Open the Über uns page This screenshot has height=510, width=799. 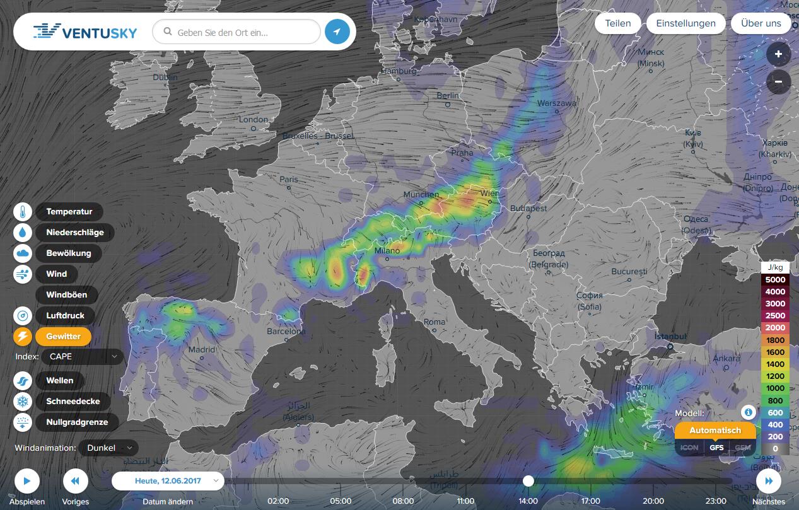pyautogui.click(x=761, y=23)
